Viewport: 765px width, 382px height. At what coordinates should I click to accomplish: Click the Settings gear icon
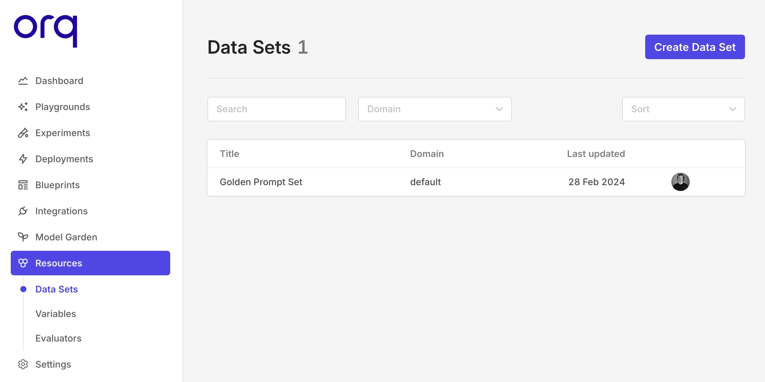pos(23,364)
